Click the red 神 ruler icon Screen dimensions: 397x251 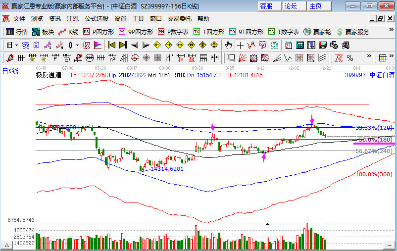pos(181,58)
